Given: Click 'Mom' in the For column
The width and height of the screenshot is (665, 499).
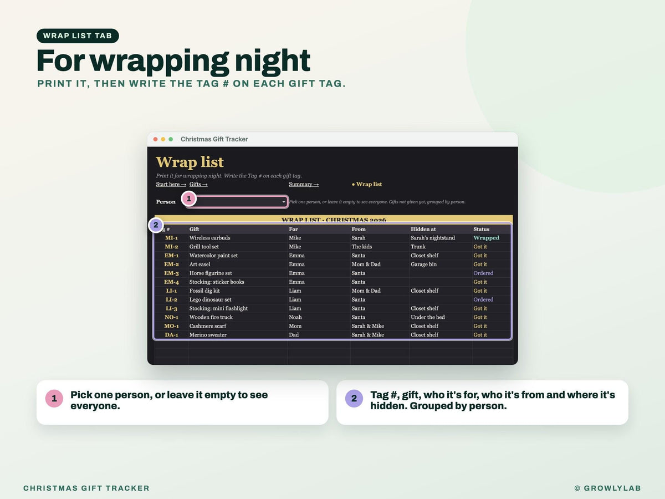Looking at the screenshot, I should (295, 327).
